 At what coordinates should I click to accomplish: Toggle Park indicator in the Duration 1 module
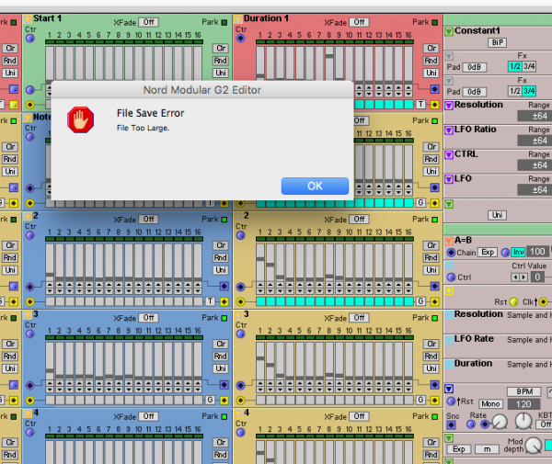click(435, 22)
